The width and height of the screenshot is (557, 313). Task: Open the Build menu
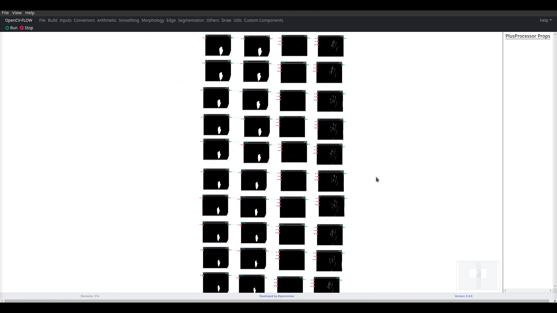(53, 20)
